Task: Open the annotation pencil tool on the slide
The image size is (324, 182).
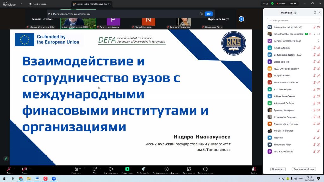Action: pyautogui.click(x=6, y=159)
